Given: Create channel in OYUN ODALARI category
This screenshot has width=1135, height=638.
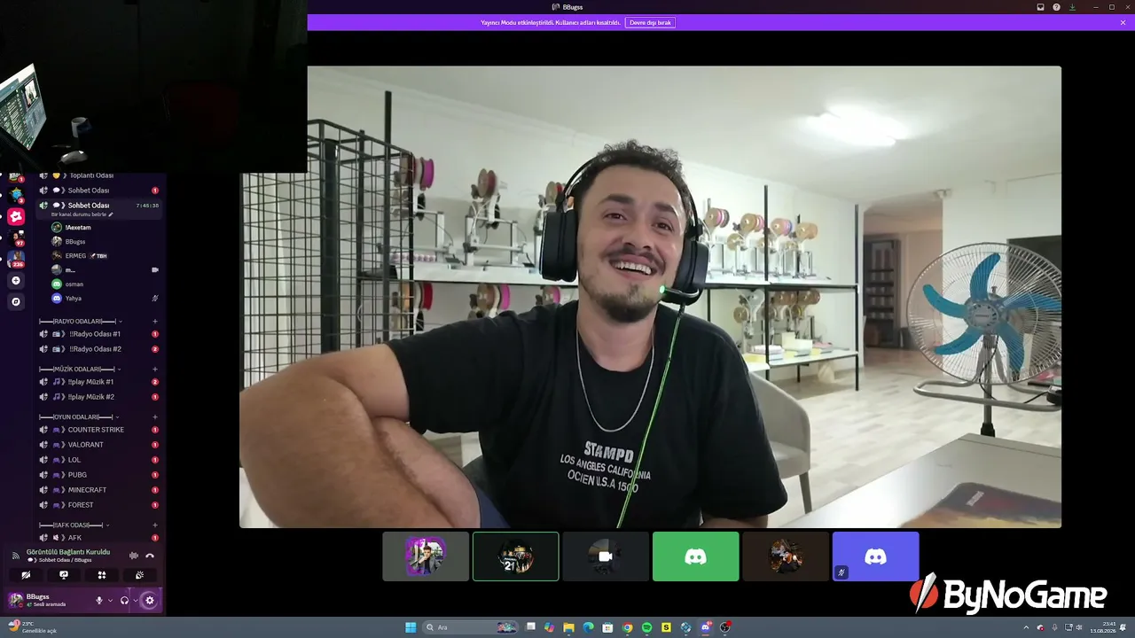Looking at the screenshot, I should (x=155, y=416).
